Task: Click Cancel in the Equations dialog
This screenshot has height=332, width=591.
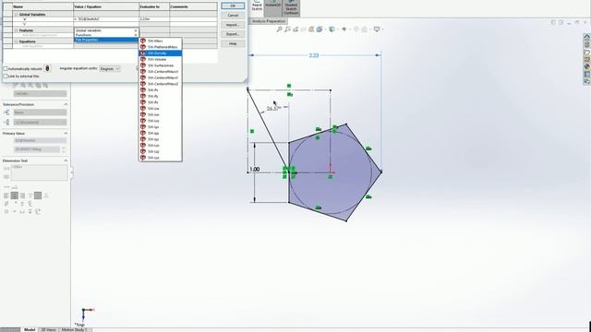Action: click(x=233, y=16)
